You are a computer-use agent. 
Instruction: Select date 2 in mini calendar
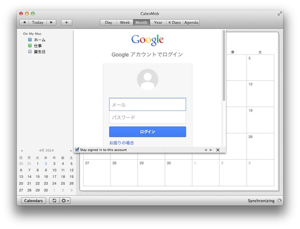click(46, 163)
